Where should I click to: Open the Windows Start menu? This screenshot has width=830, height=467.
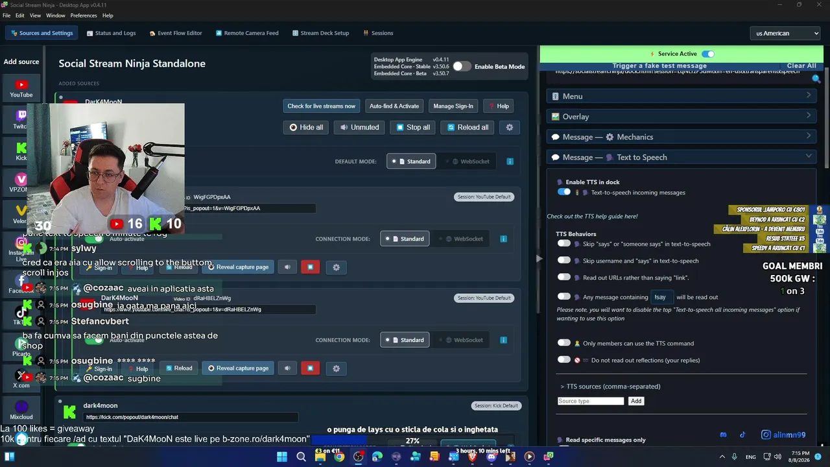tap(282, 457)
